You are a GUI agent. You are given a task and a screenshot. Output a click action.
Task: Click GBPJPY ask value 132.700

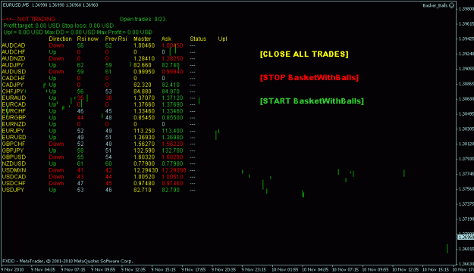coord(172,150)
